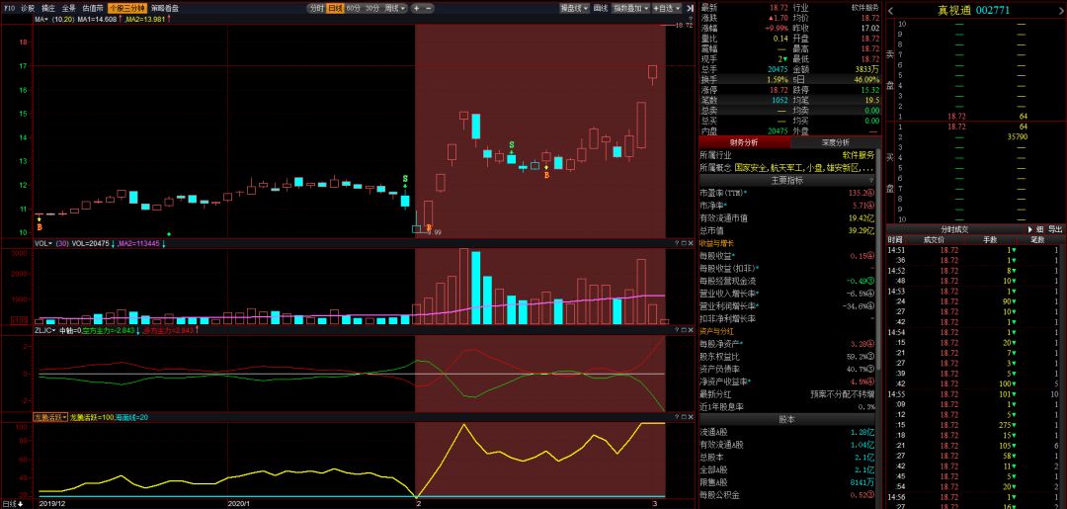
Task: Open +自选 dropdown
Action: click(x=667, y=8)
